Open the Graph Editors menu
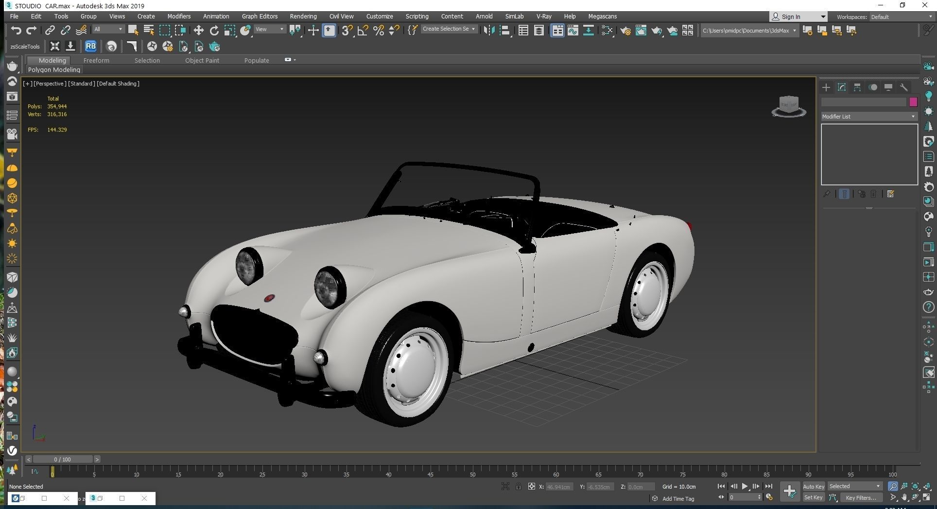The image size is (937, 509). (x=260, y=17)
